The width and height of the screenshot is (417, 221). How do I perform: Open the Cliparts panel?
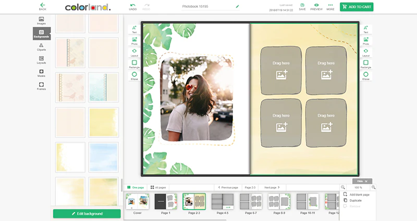(41, 47)
